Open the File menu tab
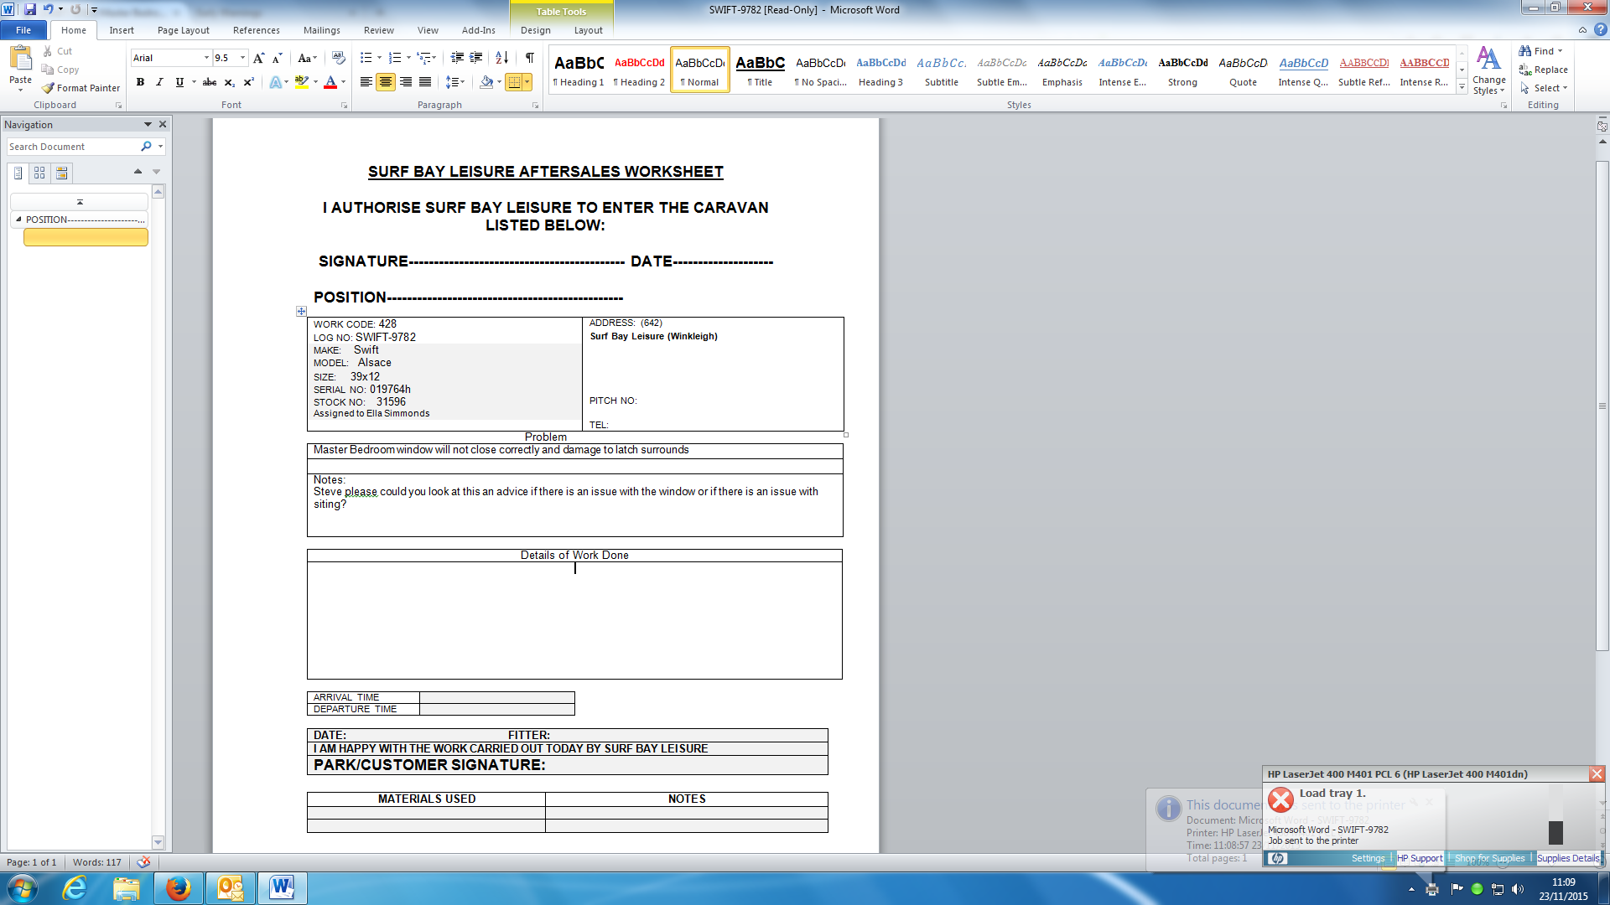The height and width of the screenshot is (905, 1610). point(23,30)
